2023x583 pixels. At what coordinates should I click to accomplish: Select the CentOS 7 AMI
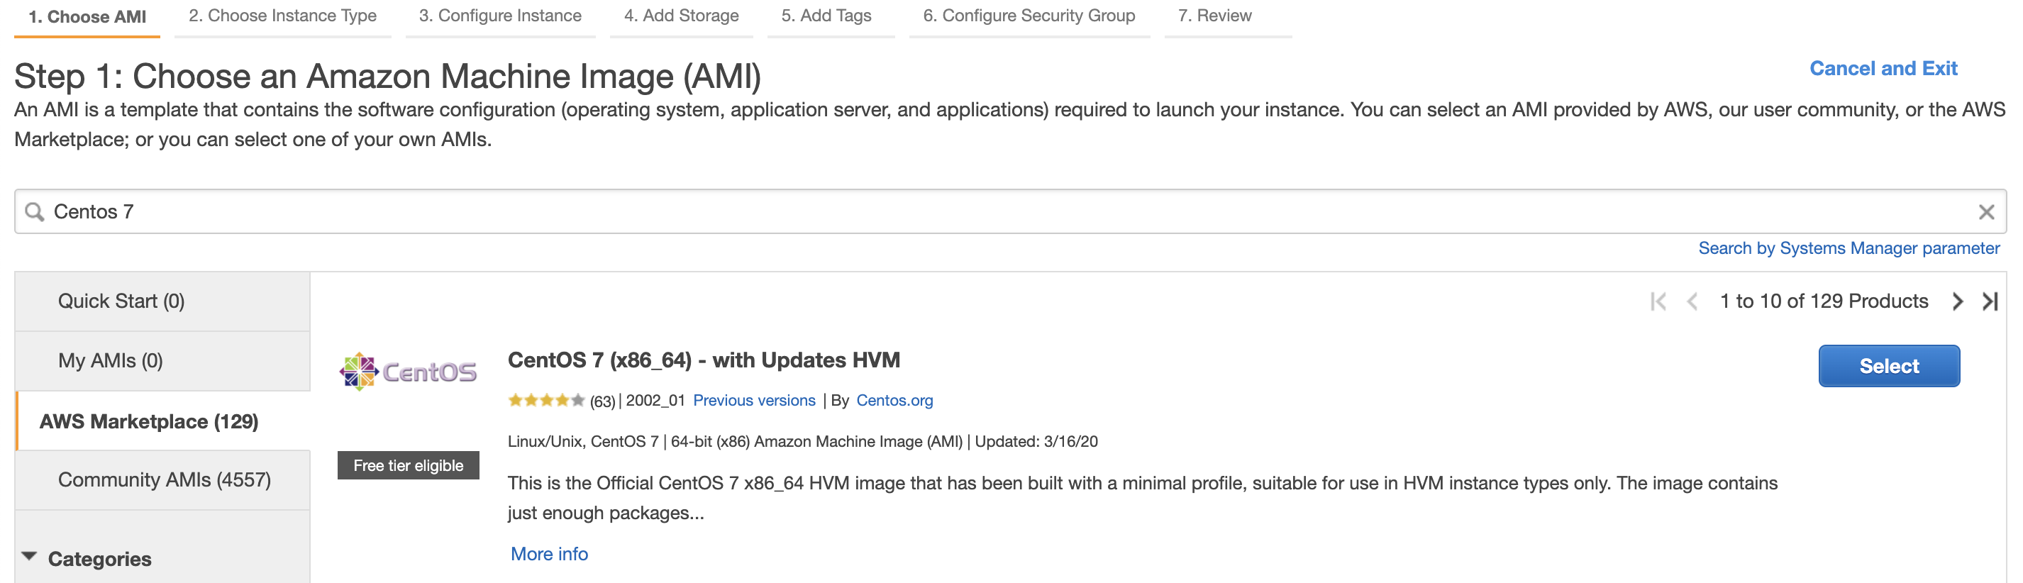(1889, 366)
